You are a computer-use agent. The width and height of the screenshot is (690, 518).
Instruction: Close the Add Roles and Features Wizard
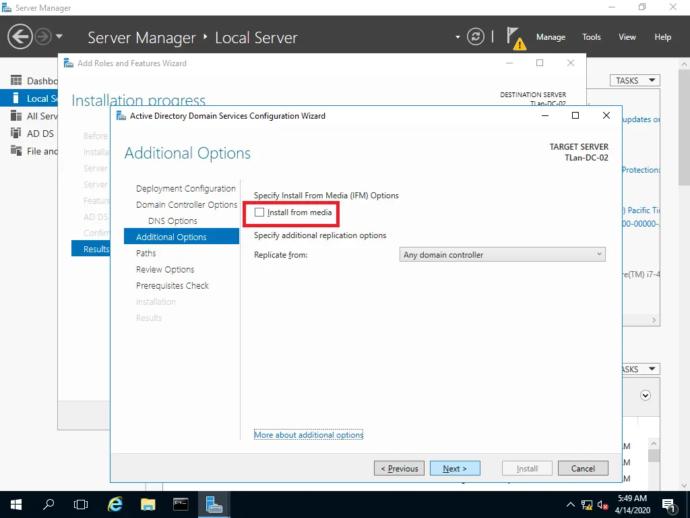click(x=570, y=63)
